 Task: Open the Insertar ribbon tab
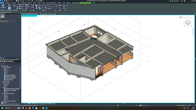[x=35, y=3]
